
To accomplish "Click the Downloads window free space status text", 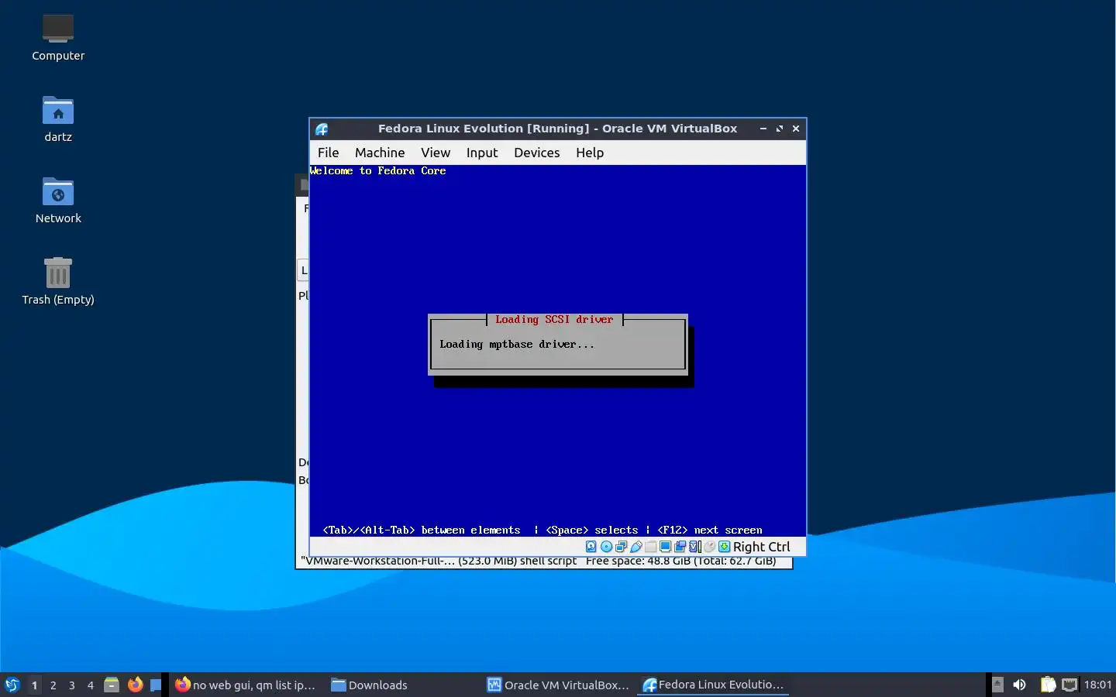I will (x=681, y=561).
